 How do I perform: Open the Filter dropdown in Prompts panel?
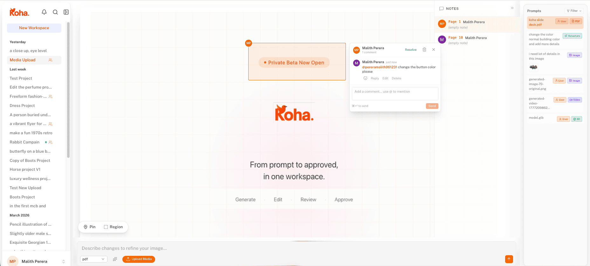pos(574,11)
